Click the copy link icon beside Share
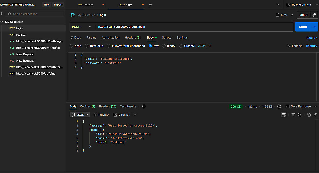The height and width of the screenshot is (173, 319). coord(314,15)
